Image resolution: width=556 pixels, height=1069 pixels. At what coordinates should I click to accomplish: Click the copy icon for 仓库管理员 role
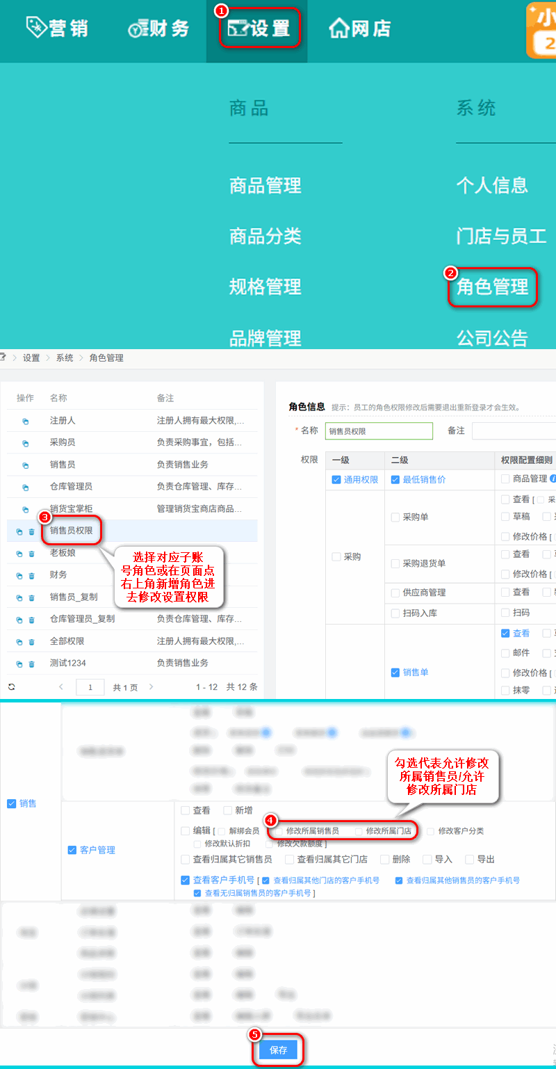pyautogui.click(x=26, y=488)
